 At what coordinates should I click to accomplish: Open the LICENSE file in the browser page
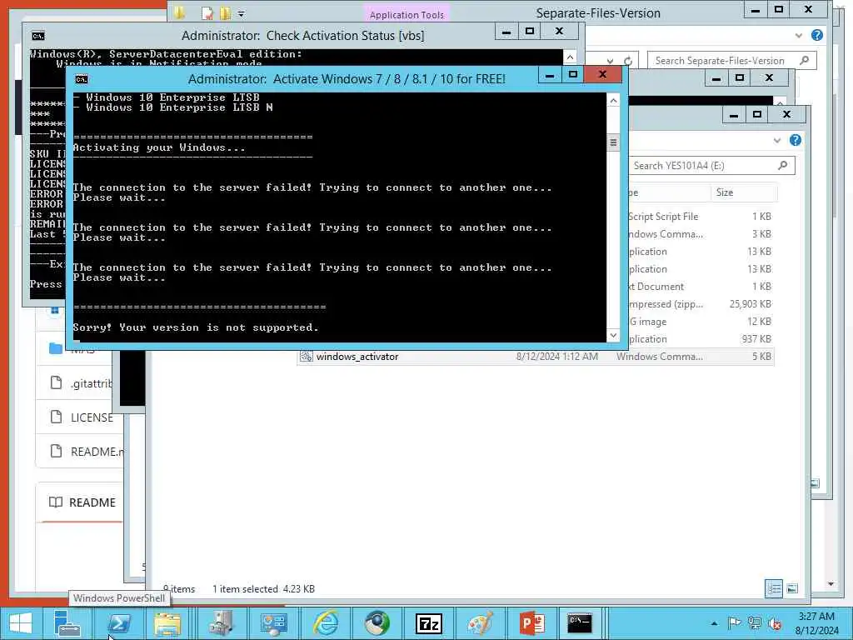click(x=92, y=417)
